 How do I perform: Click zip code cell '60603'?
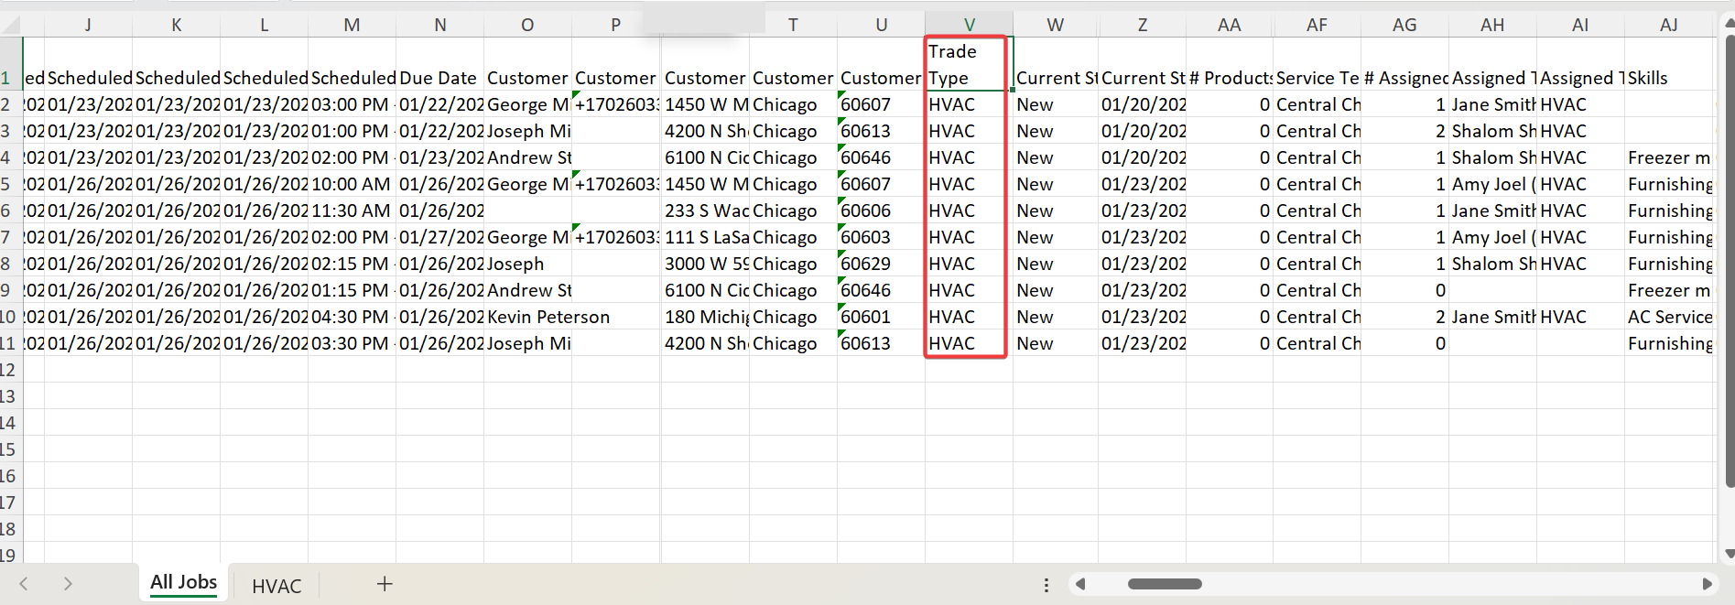(x=881, y=237)
